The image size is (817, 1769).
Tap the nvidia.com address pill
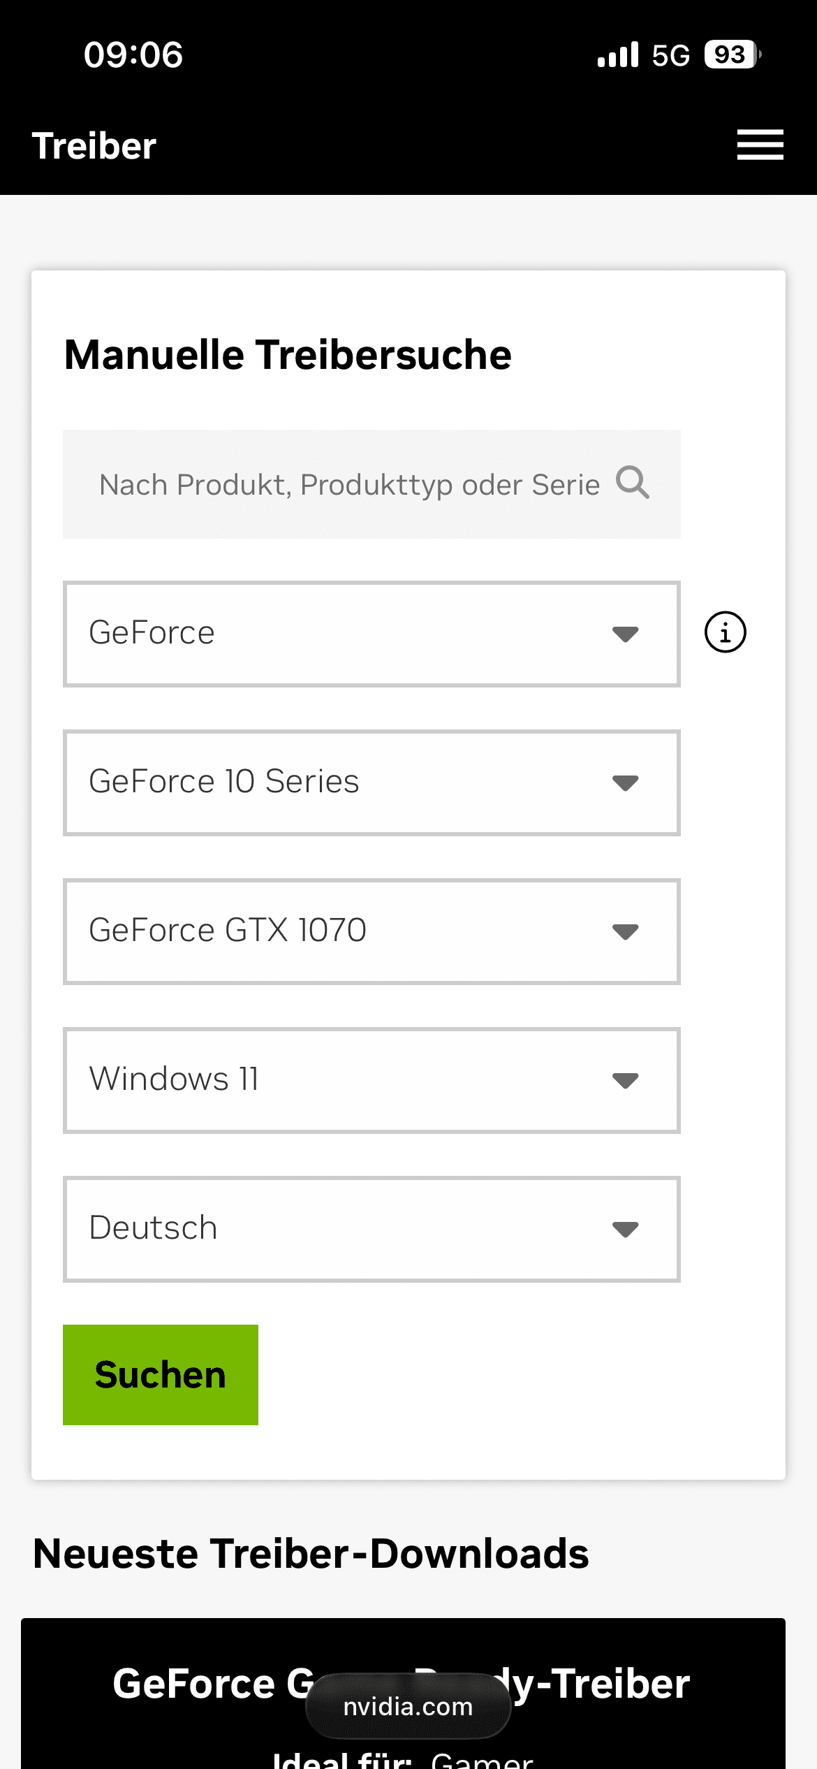[x=408, y=1706]
